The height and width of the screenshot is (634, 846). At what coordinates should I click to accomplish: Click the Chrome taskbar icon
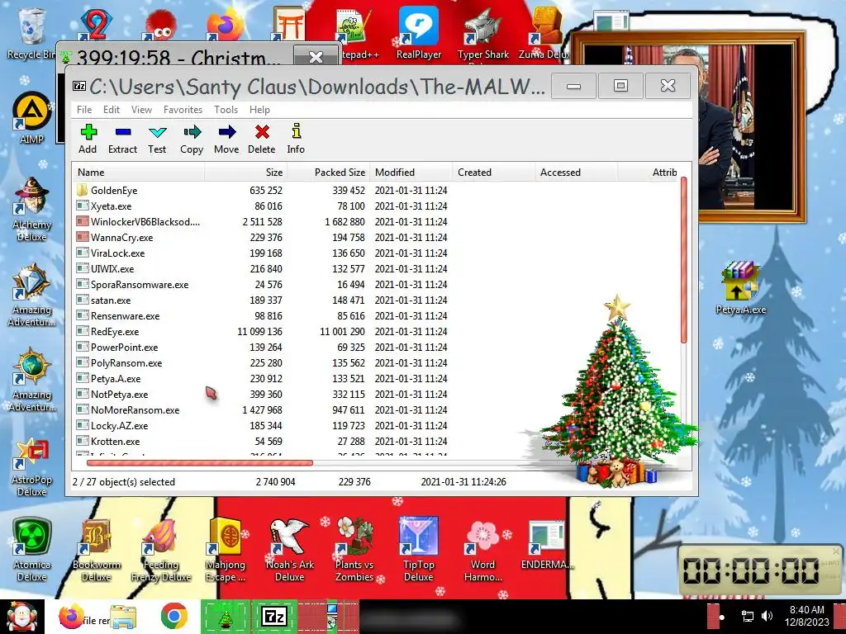173,617
